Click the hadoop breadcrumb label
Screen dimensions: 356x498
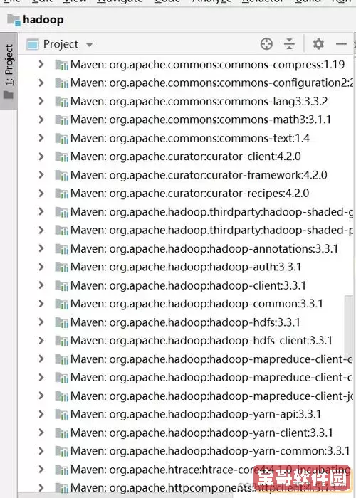click(43, 20)
